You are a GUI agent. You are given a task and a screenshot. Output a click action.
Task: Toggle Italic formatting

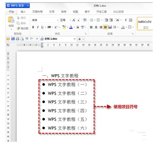tap(38, 27)
